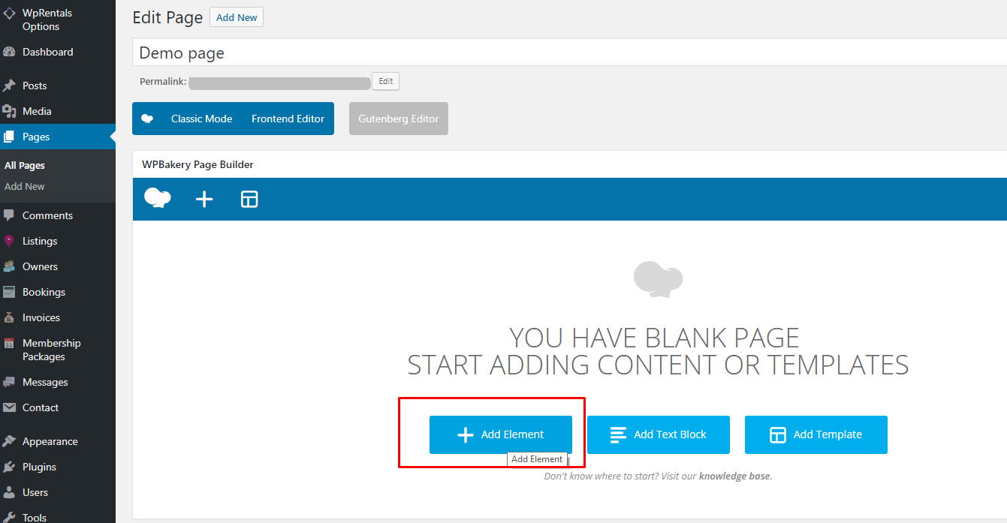Click the Pages icon in sidebar
This screenshot has height=523, width=1007.
[x=9, y=137]
